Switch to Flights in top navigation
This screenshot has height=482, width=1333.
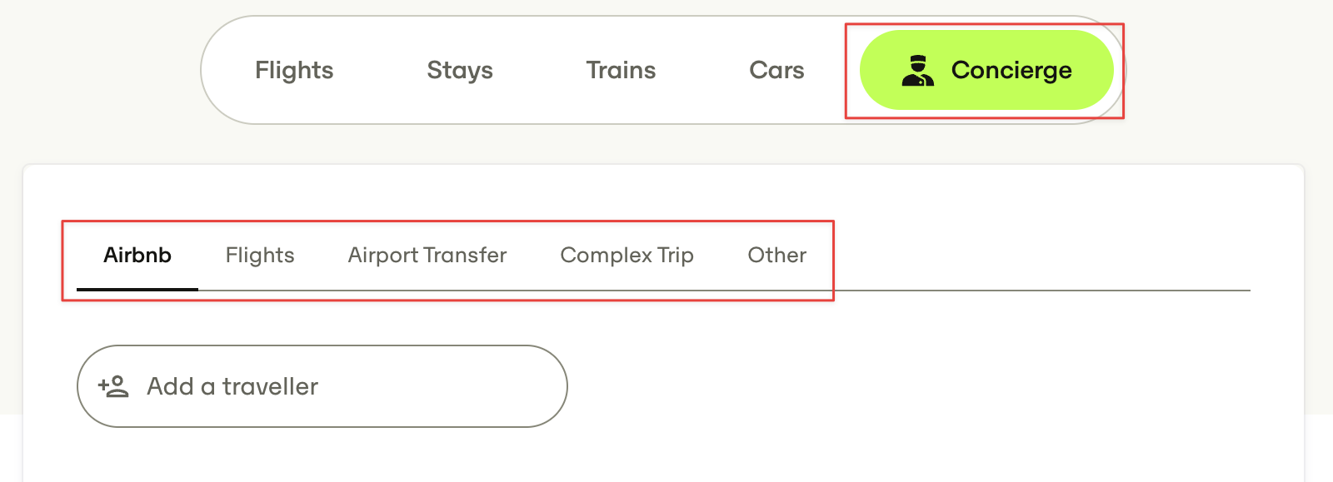pyautogui.click(x=294, y=70)
